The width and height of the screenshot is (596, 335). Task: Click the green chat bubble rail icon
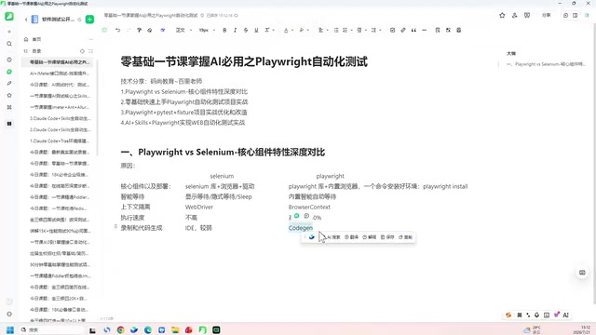tap(9, 72)
